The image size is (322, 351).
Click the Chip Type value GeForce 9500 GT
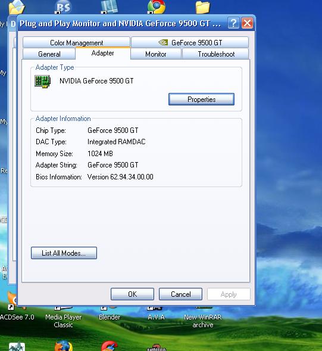tap(112, 131)
